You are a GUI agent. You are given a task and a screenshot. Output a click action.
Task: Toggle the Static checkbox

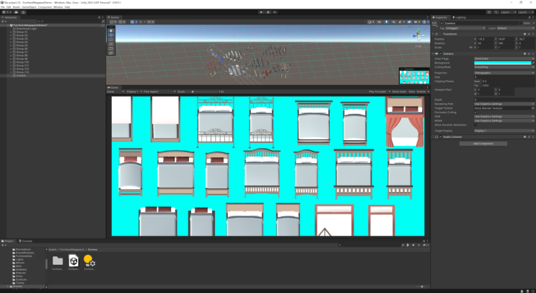[x=521, y=23]
